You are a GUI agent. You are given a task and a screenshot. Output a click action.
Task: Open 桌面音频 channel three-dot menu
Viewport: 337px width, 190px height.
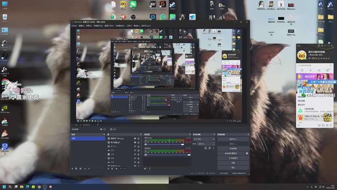coord(146,151)
